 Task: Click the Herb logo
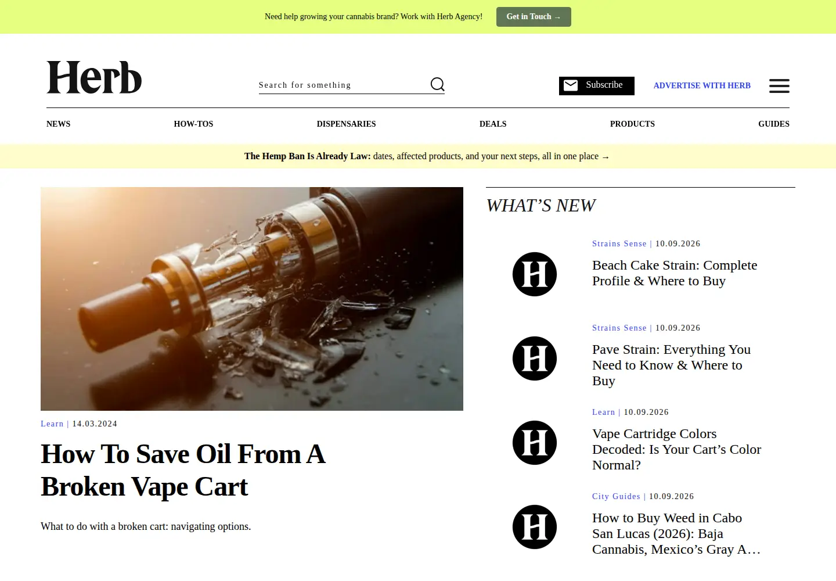click(94, 78)
